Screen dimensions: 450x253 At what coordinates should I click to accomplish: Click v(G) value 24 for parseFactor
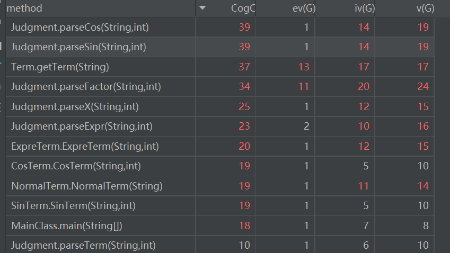coord(423,86)
